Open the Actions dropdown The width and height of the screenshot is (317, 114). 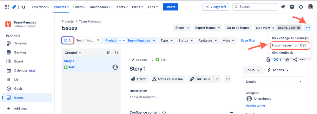(x=278, y=70)
